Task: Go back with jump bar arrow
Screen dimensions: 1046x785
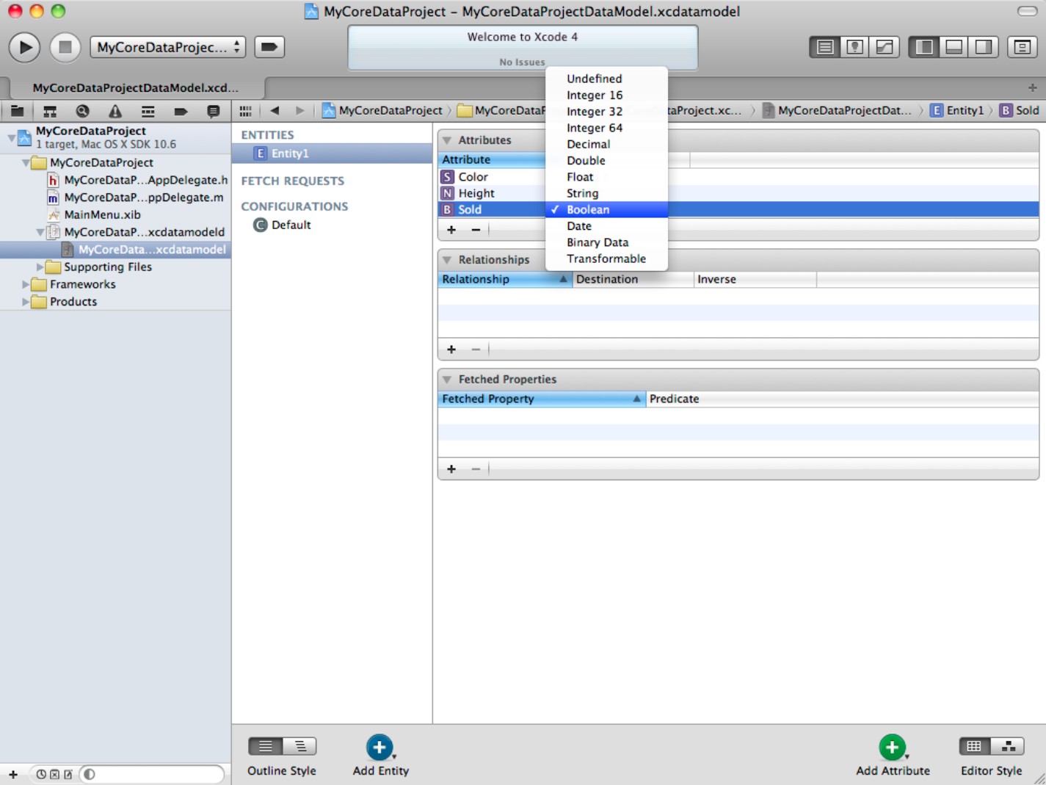Action: coord(275,111)
